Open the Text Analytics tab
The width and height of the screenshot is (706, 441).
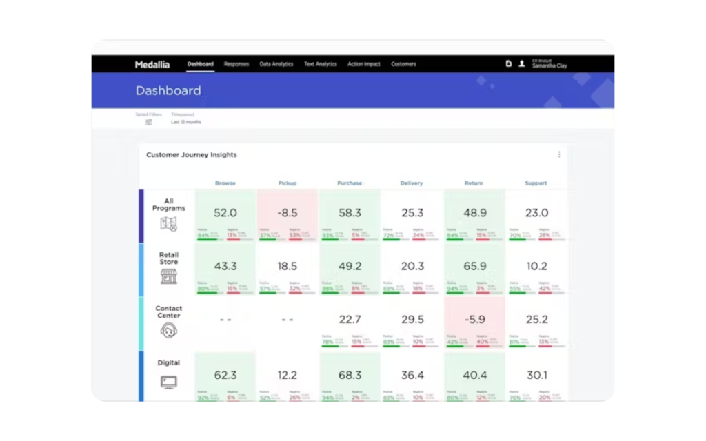[321, 64]
